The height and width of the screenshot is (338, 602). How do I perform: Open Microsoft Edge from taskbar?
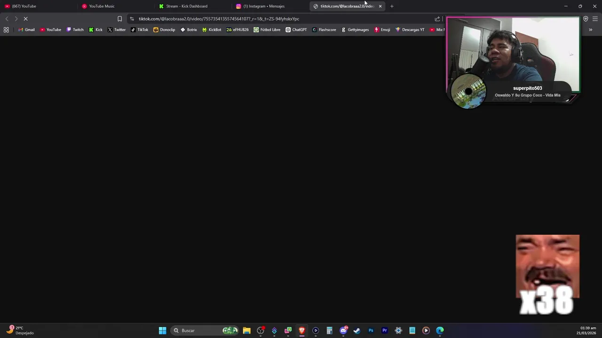click(x=440, y=330)
